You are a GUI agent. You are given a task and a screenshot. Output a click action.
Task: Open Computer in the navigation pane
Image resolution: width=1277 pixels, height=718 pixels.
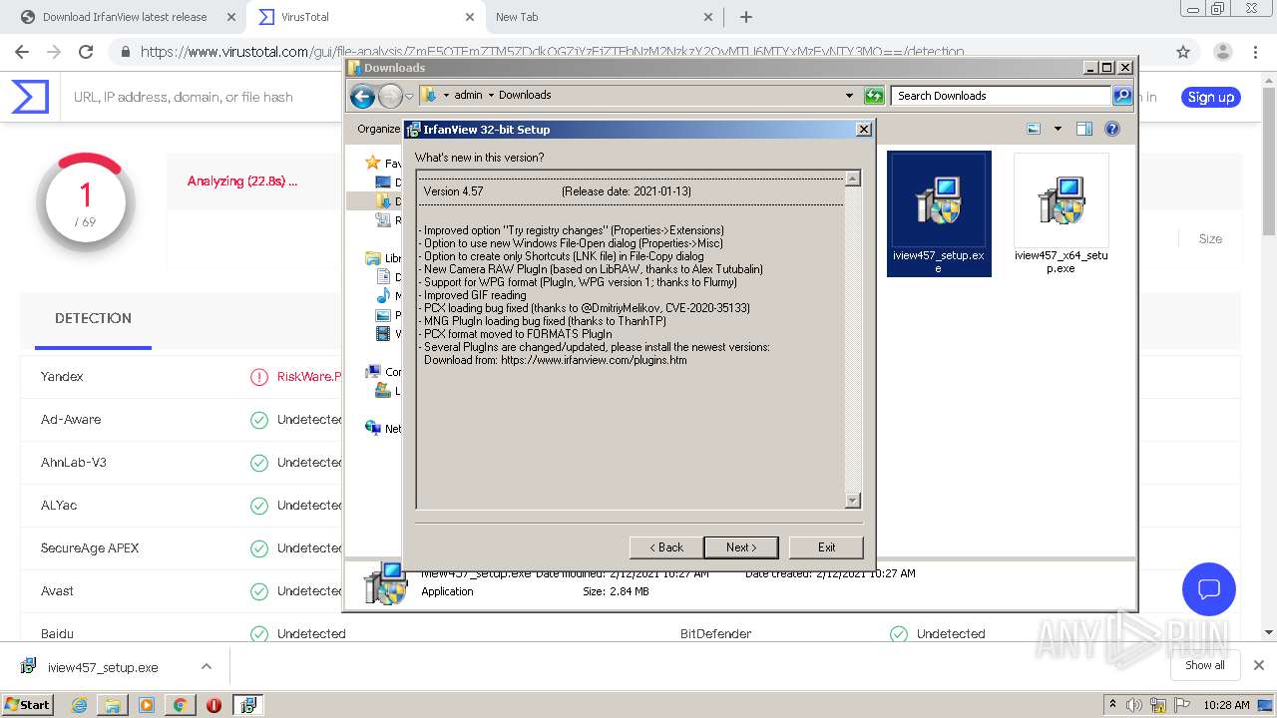[383, 371]
